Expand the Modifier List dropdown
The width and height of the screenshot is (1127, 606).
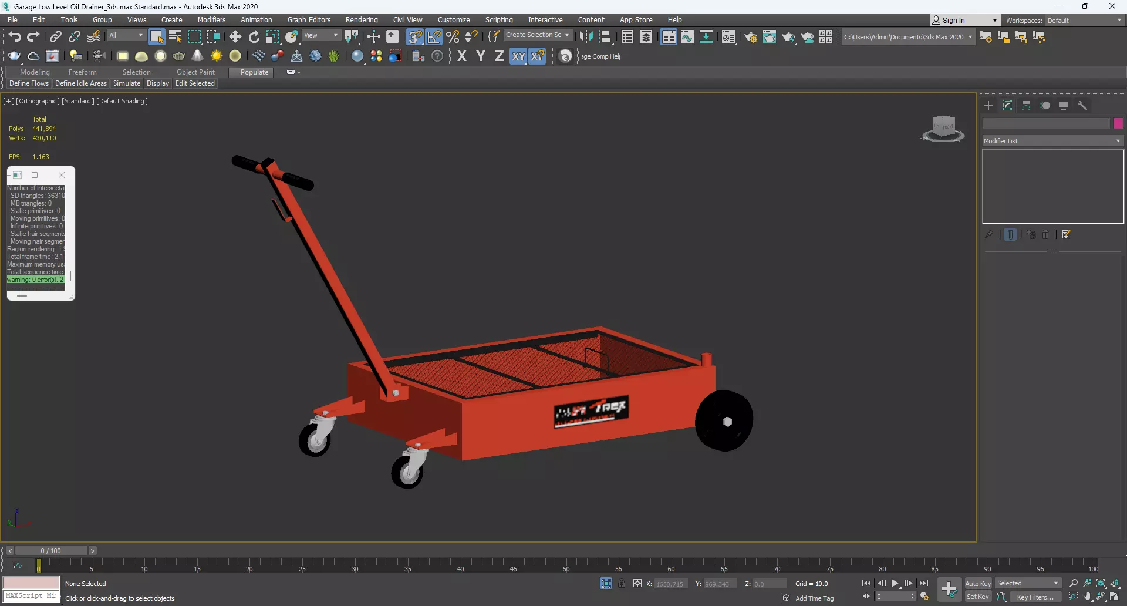1052,141
